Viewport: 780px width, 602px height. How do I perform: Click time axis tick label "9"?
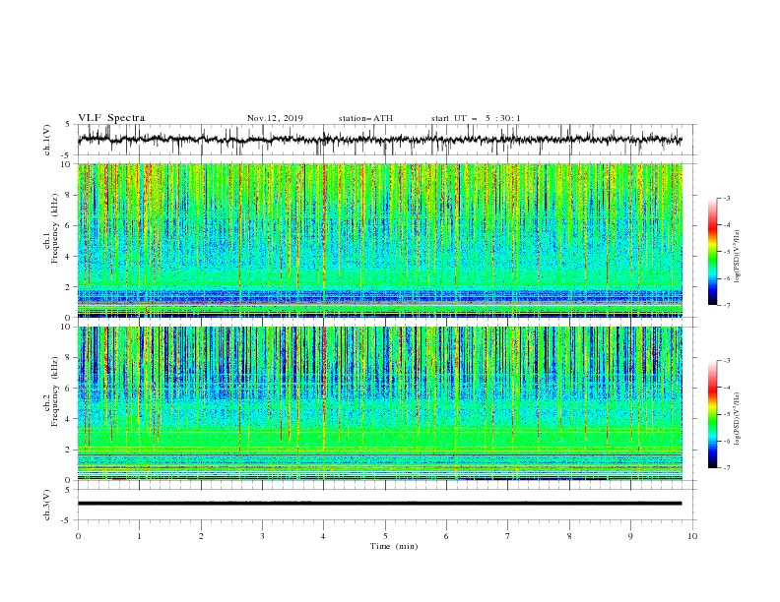(x=630, y=536)
